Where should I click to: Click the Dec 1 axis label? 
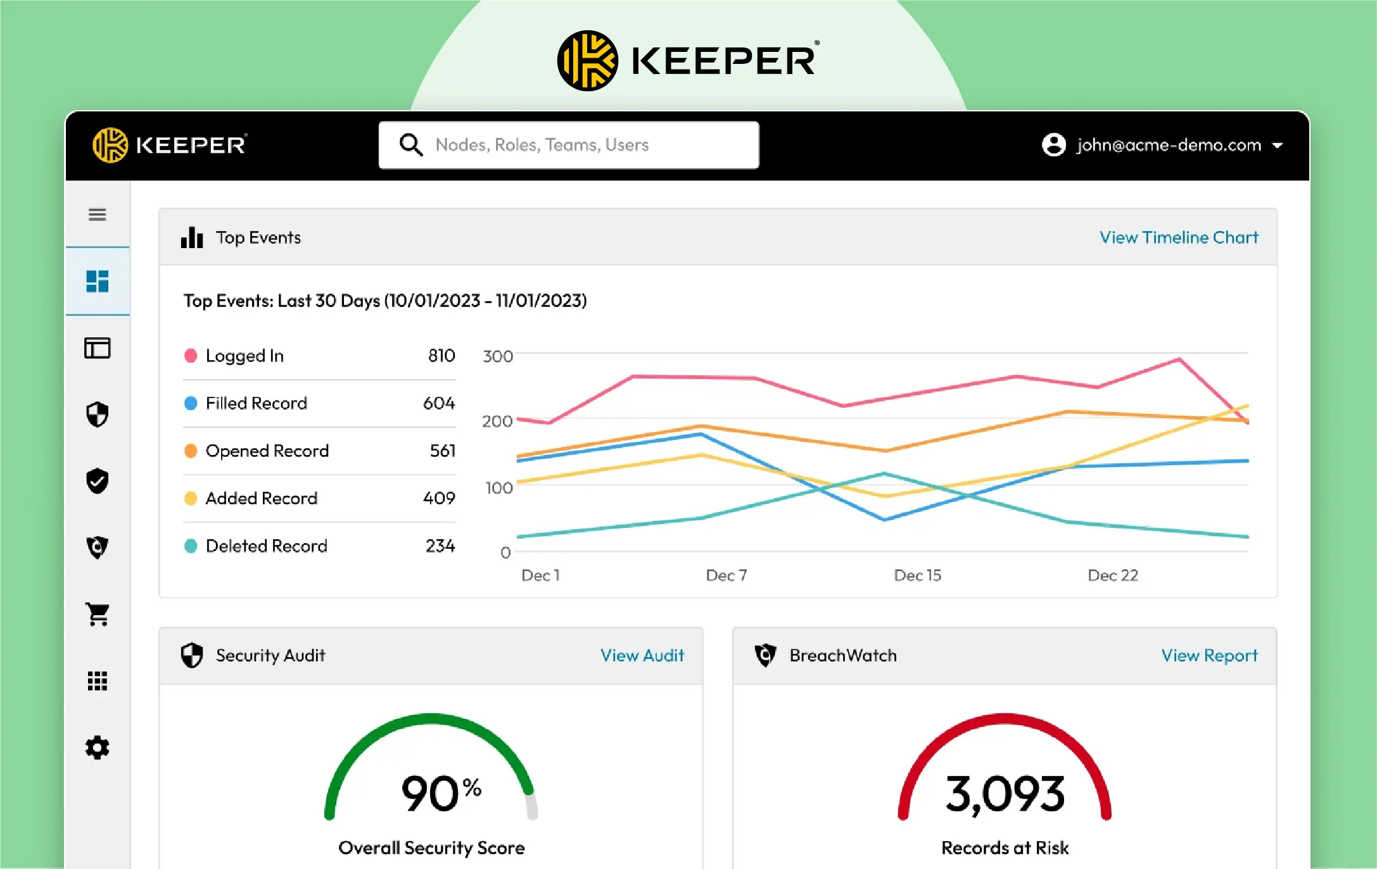(x=540, y=575)
